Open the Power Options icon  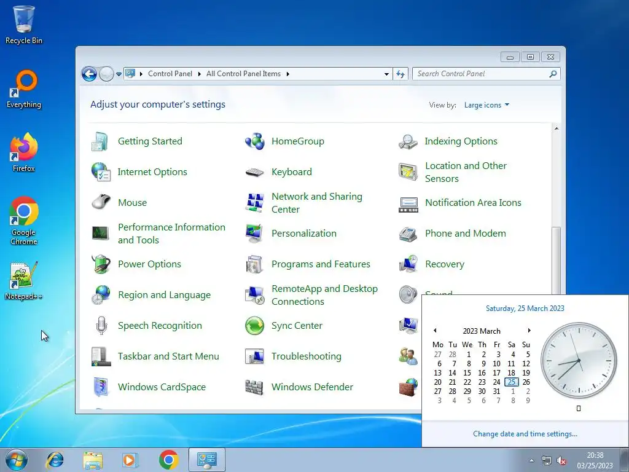[101, 264]
